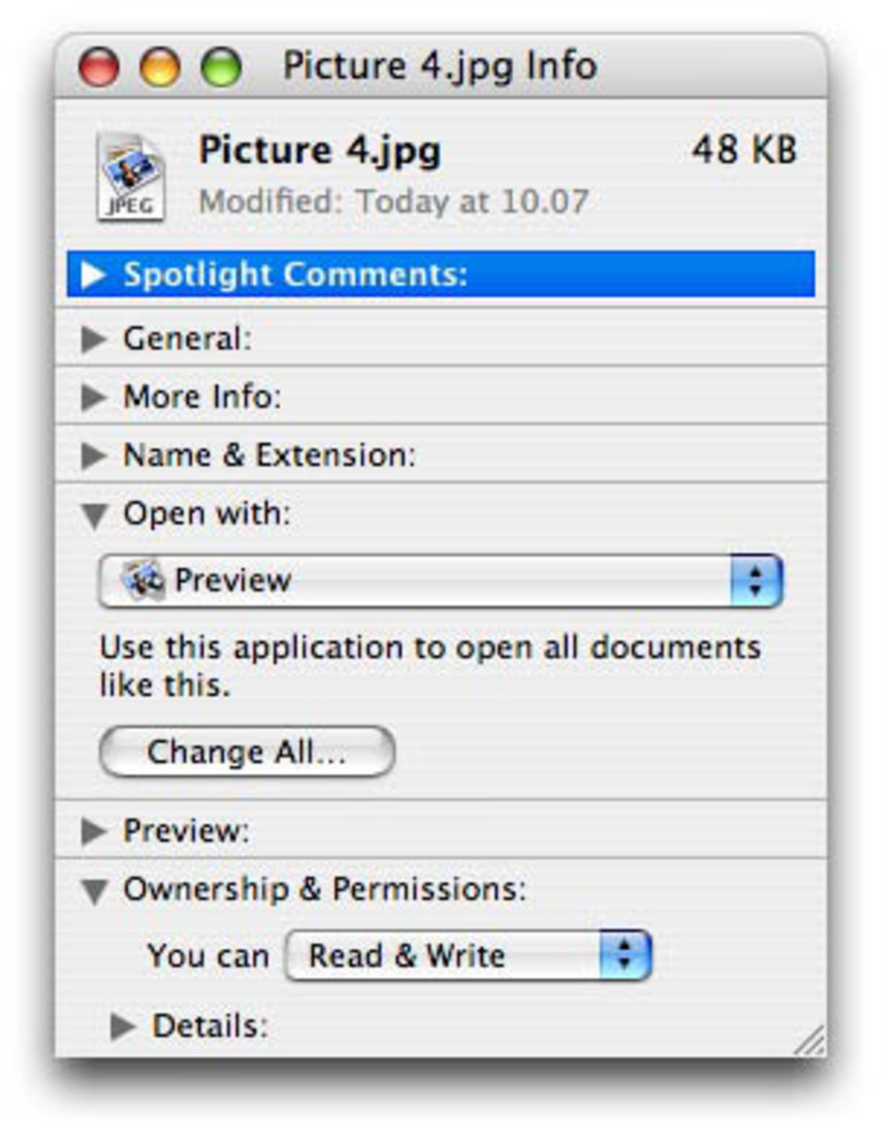Collapse the Open with section
This screenshot has height=1136, width=885.
(93, 515)
